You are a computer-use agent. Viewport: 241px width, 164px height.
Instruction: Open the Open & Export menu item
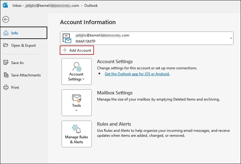(23, 45)
